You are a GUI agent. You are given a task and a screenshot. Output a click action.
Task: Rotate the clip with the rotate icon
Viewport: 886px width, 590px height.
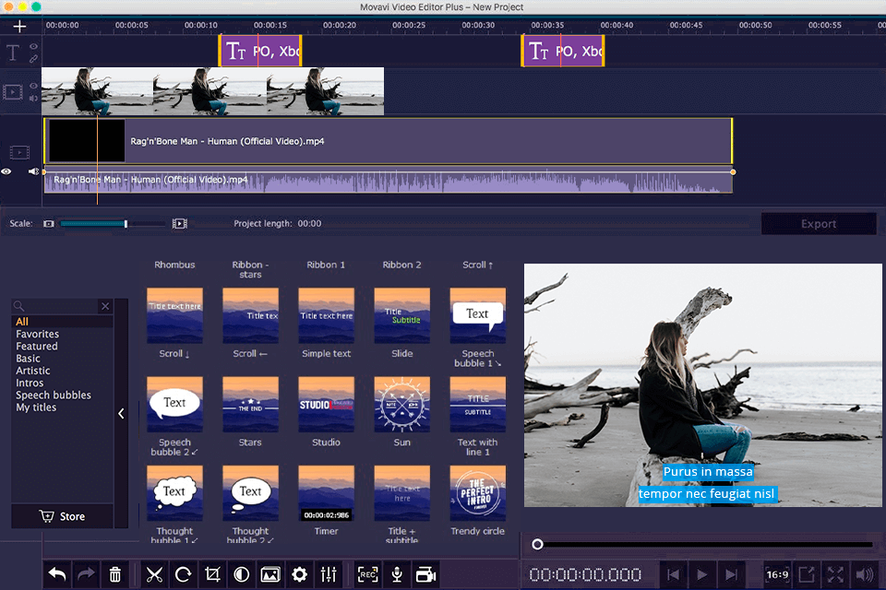point(183,574)
